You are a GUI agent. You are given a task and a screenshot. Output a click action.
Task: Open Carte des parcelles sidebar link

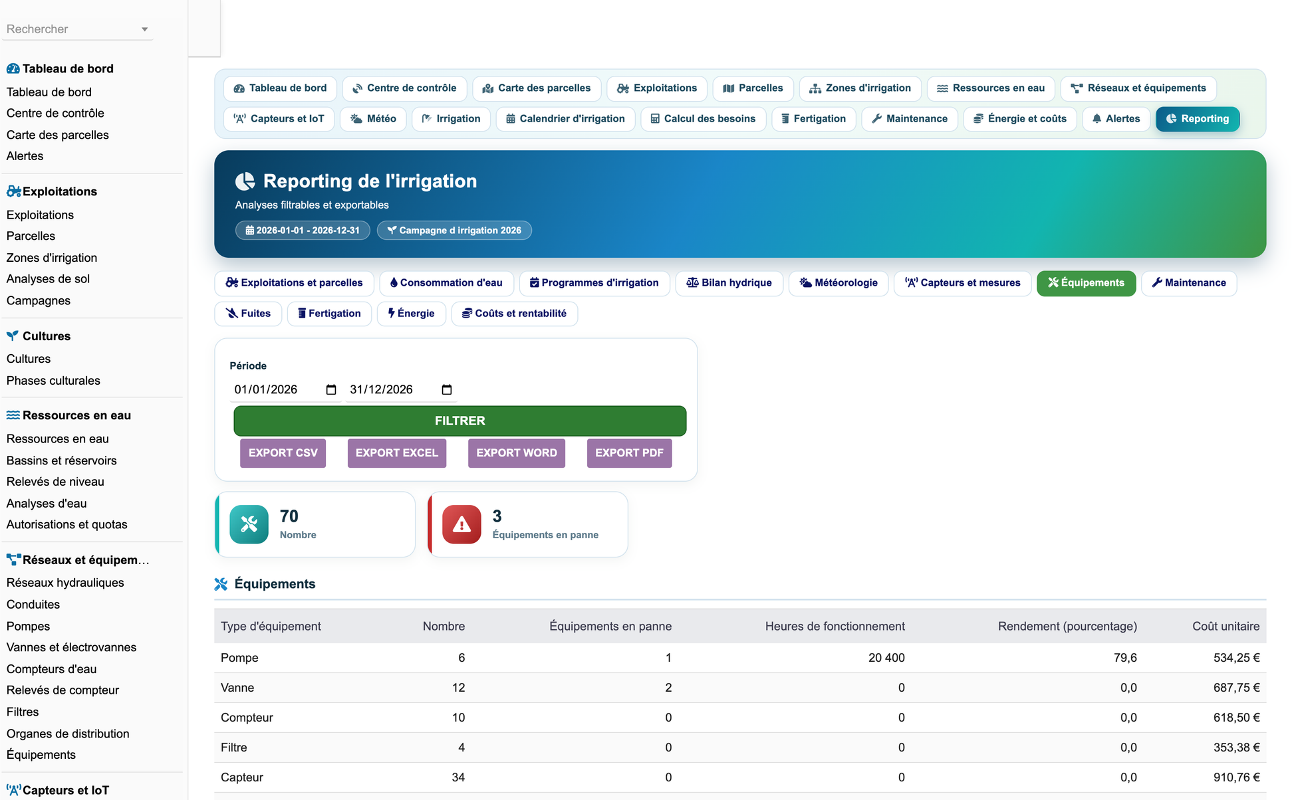(x=58, y=135)
